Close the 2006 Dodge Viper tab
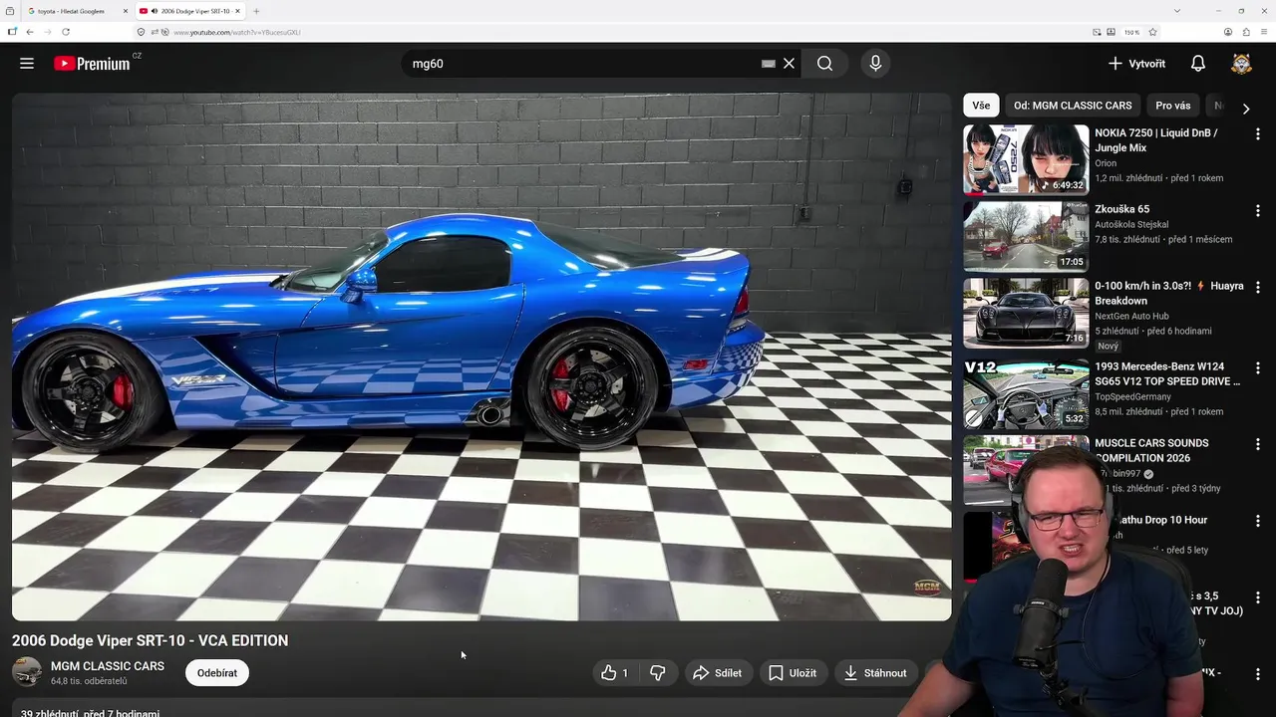 pos(237,11)
